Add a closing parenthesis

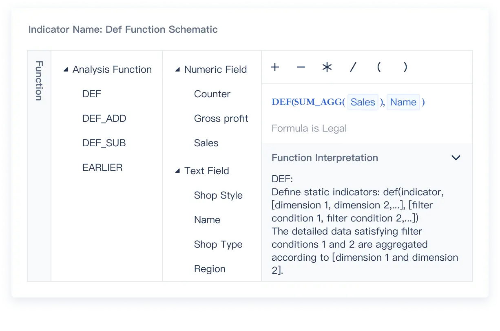pyautogui.click(x=405, y=67)
